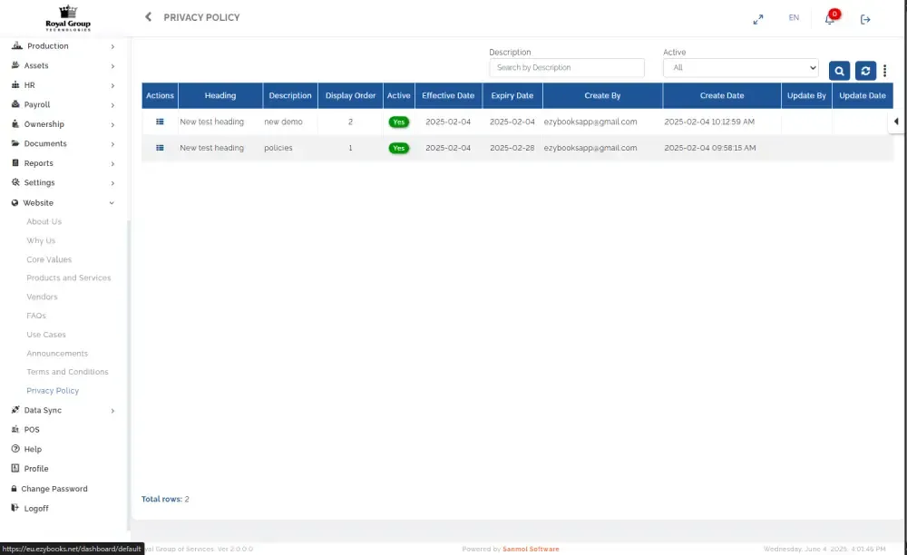Image resolution: width=907 pixels, height=555 pixels.
Task: Toggle fullscreen with the expand arrows icon
Action: pos(758,19)
